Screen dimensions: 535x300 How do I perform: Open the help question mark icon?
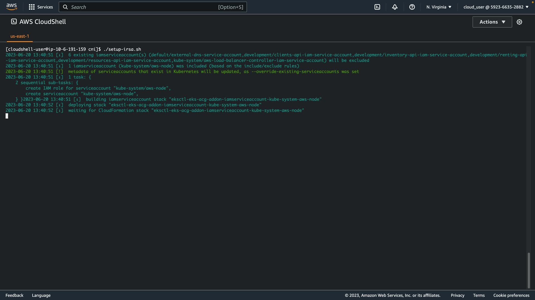[x=412, y=7]
